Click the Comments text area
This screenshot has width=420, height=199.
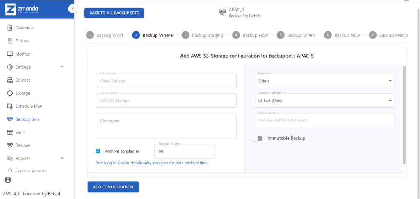point(166,126)
